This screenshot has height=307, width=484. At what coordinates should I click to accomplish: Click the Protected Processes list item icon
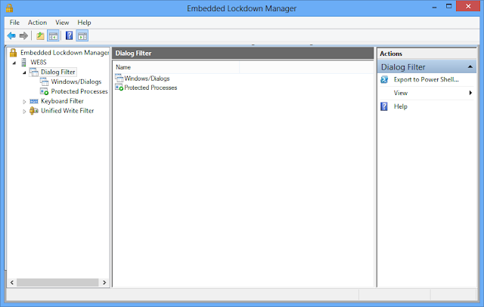click(119, 87)
